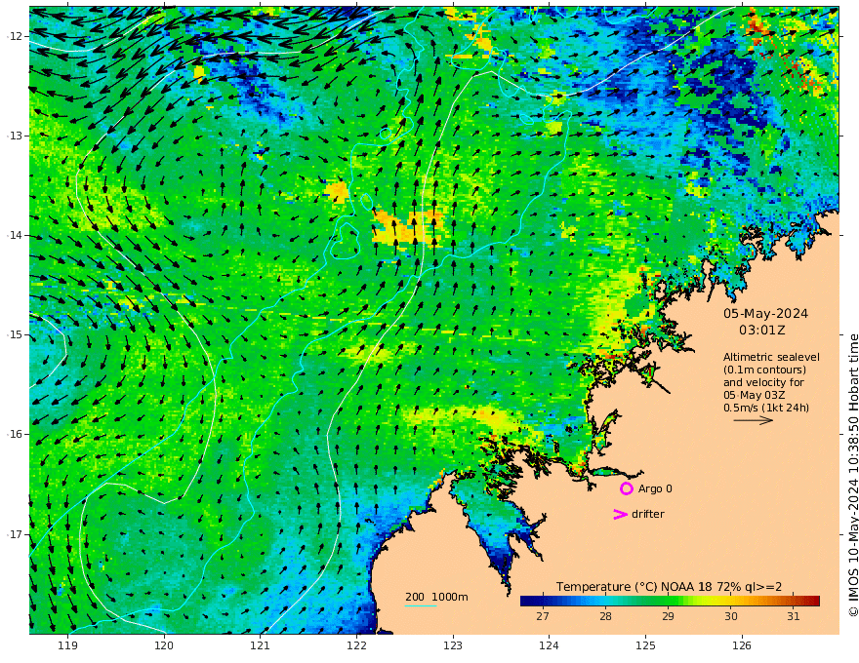This screenshot has height=663, width=859.
Task: Click the temperature color bar at 27°C
Action: click(x=543, y=602)
